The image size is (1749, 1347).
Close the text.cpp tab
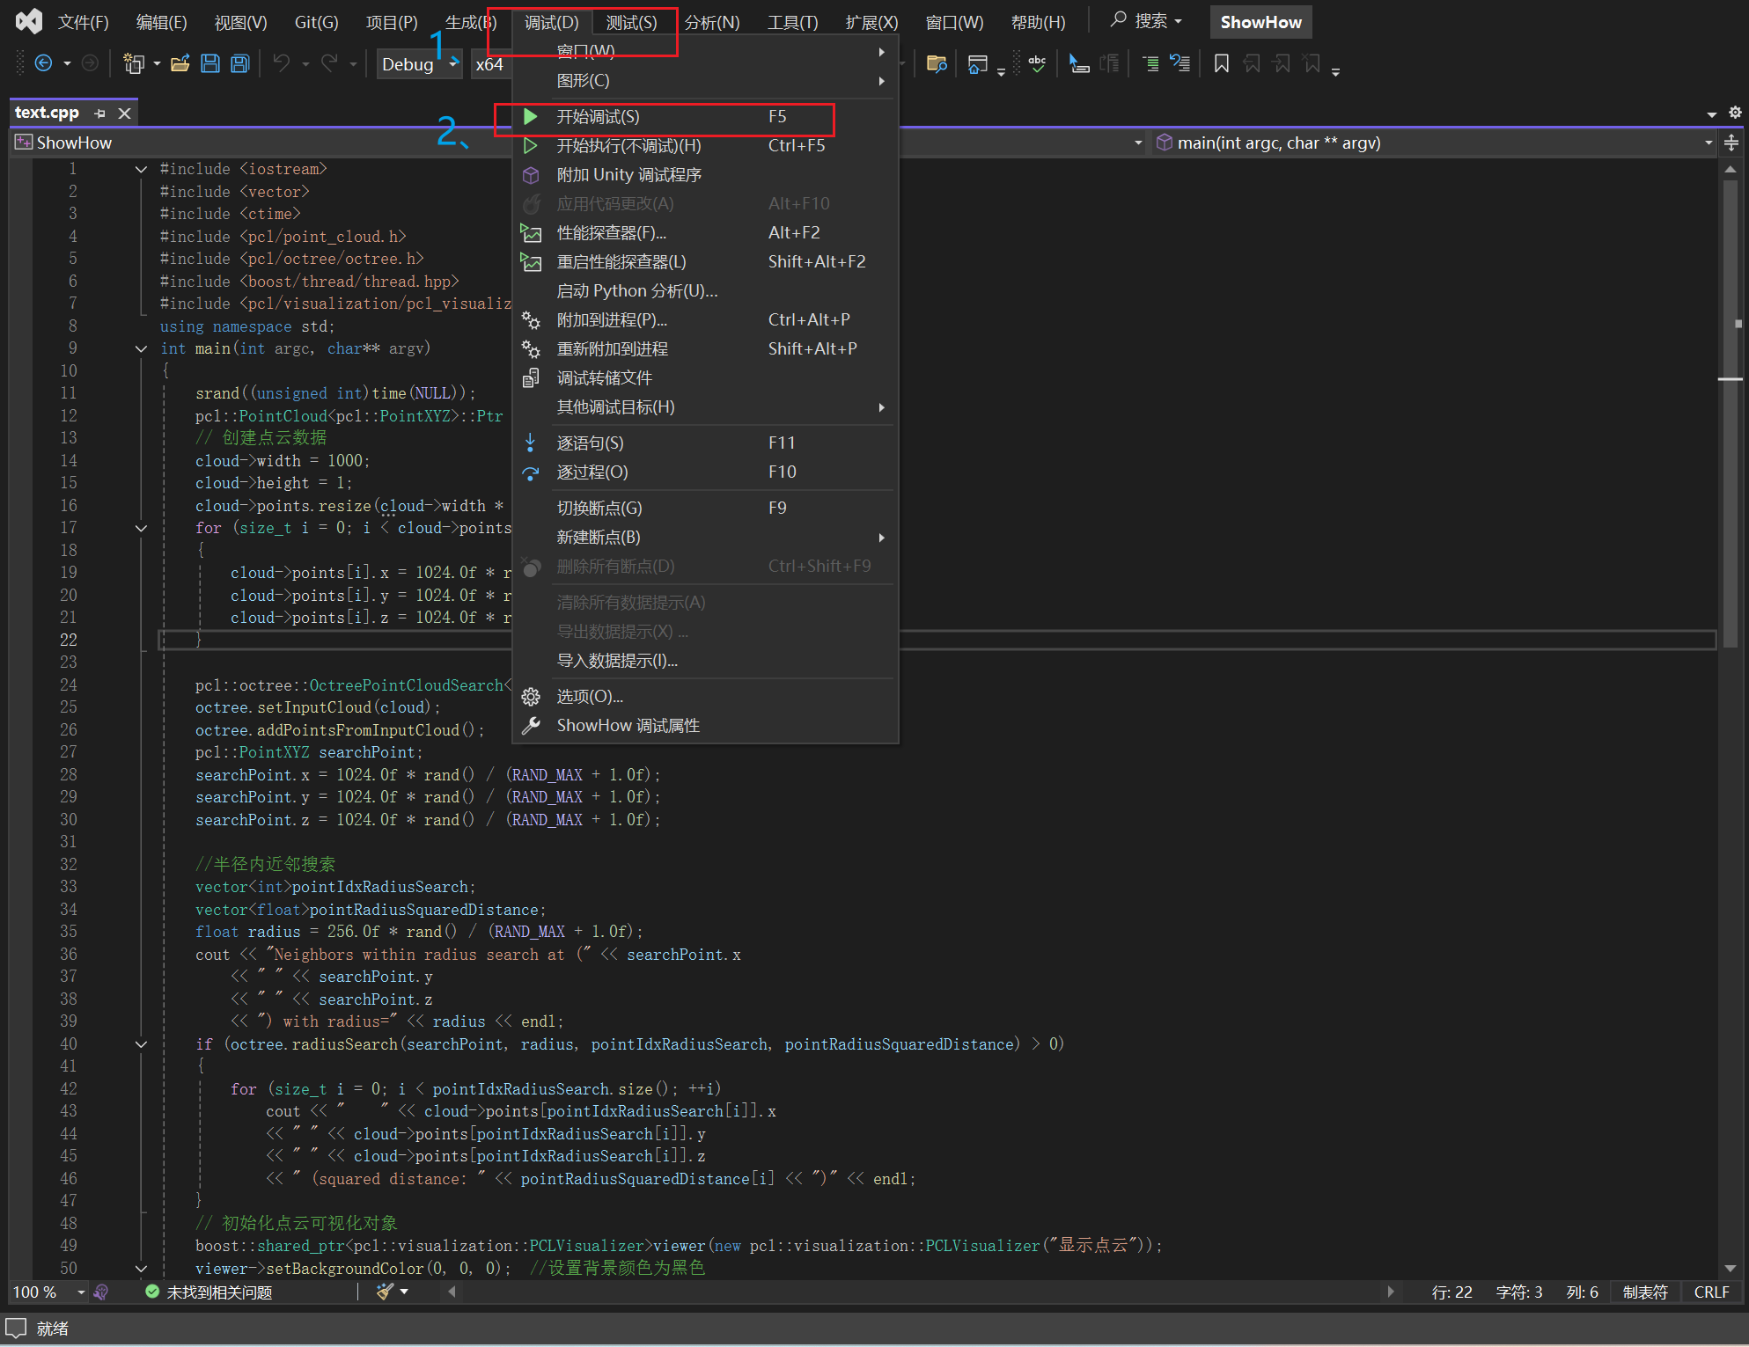125,113
